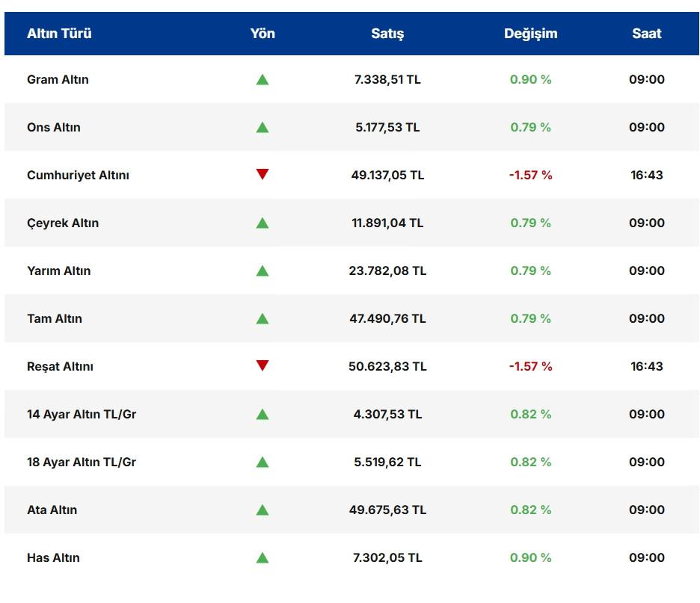Click the 0.90 % change for Has Altın
The image size is (700, 603).
[x=530, y=557]
